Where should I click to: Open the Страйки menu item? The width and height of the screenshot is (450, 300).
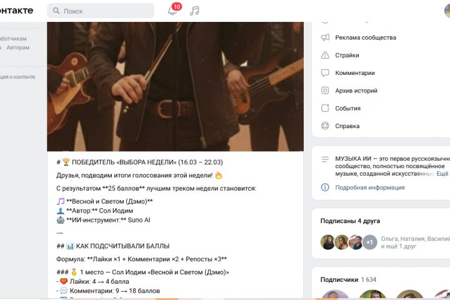[347, 56]
